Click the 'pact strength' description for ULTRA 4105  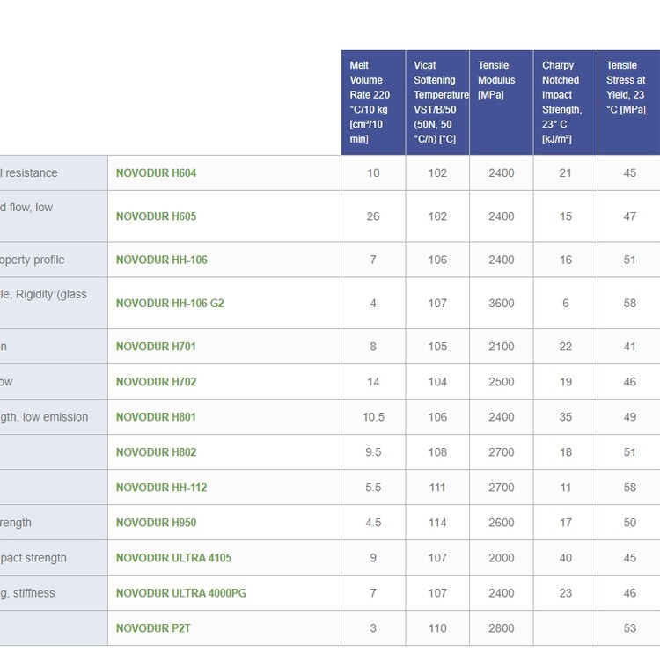[x=54, y=558]
